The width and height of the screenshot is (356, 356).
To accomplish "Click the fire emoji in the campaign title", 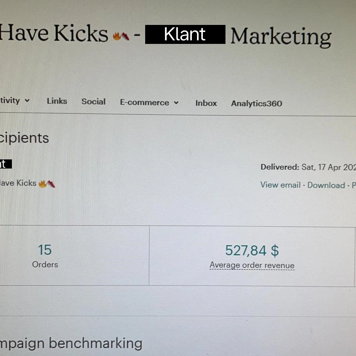I will (117, 36).
